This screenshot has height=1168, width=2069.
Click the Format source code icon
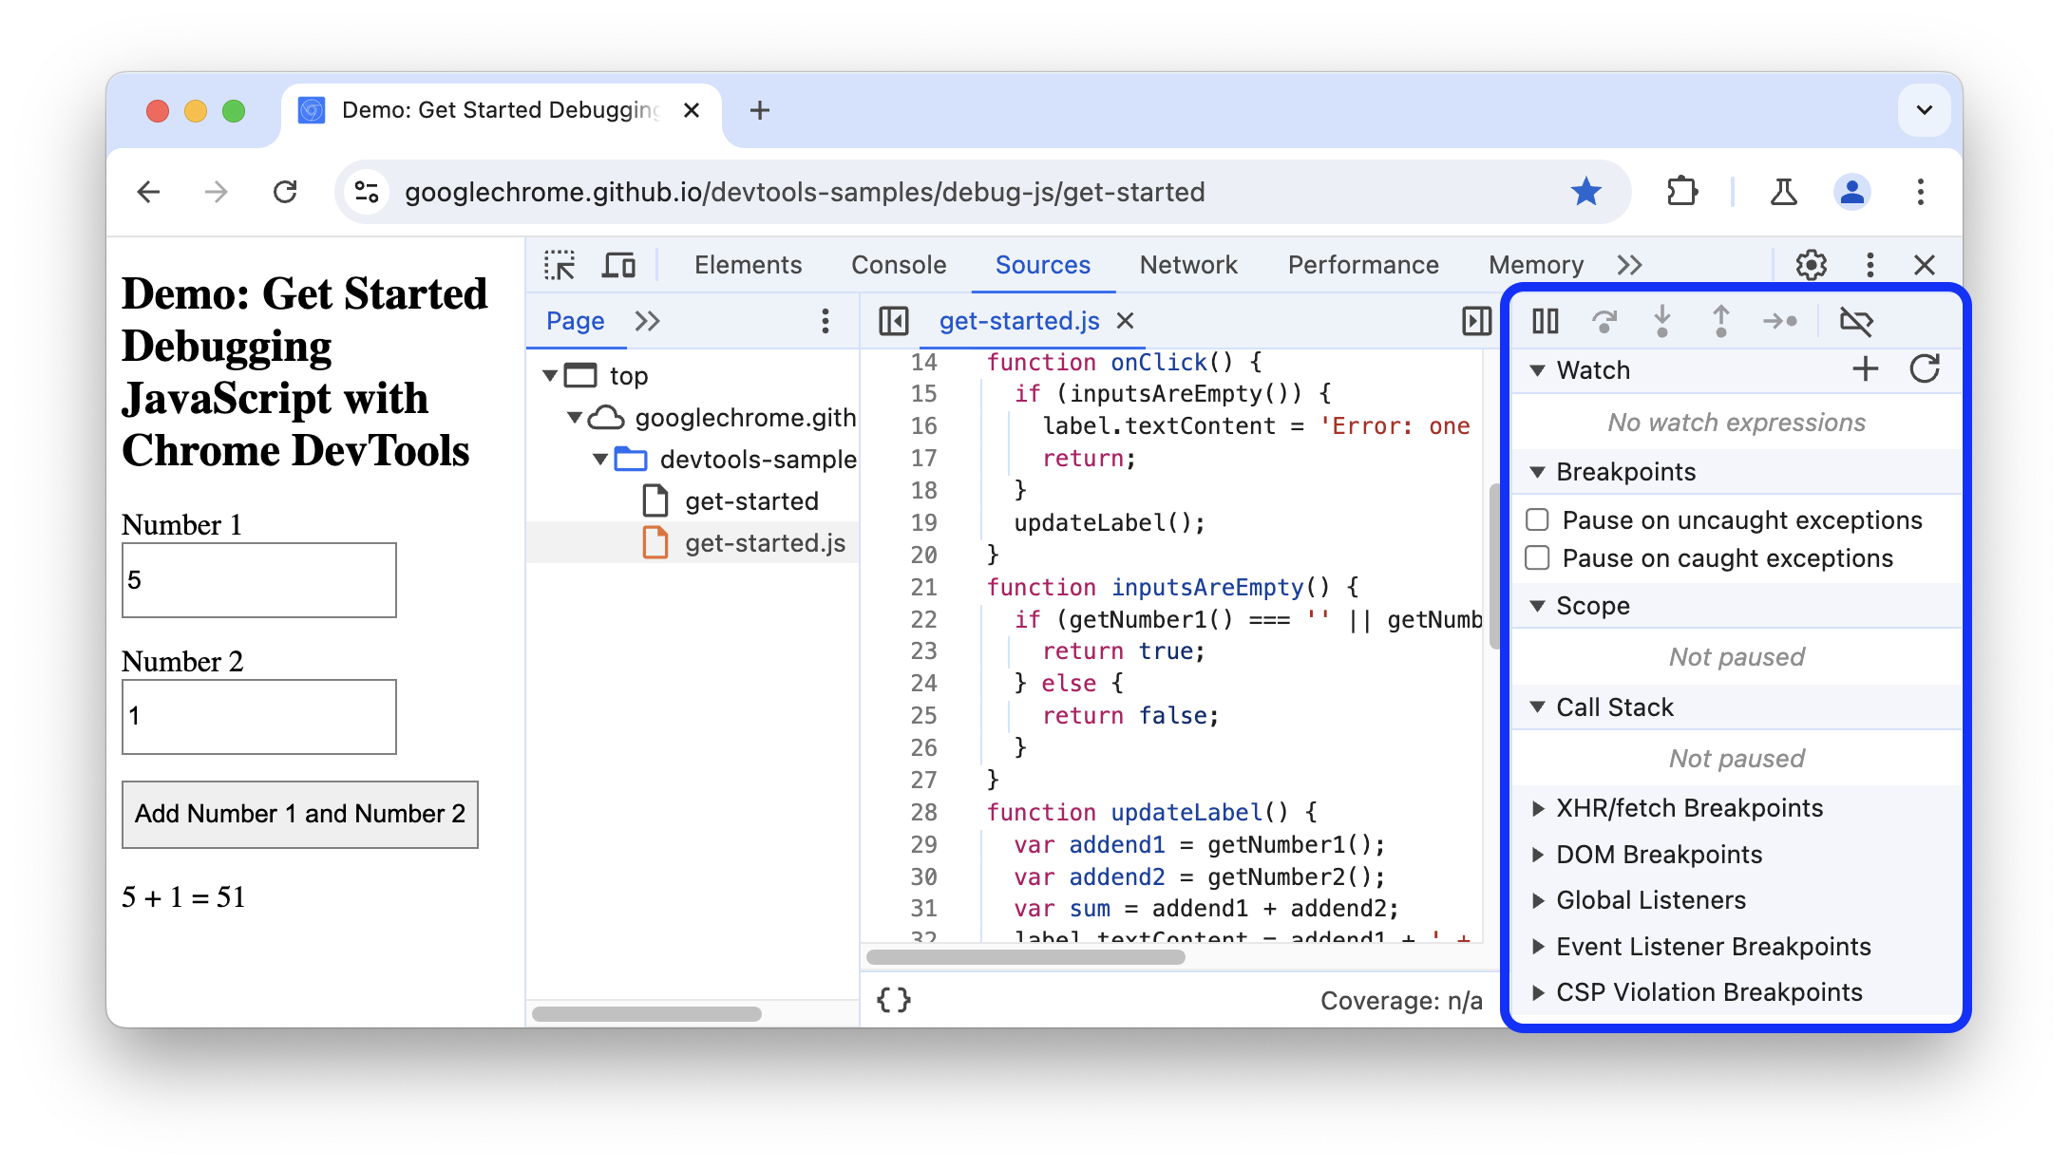coord(894,996)
